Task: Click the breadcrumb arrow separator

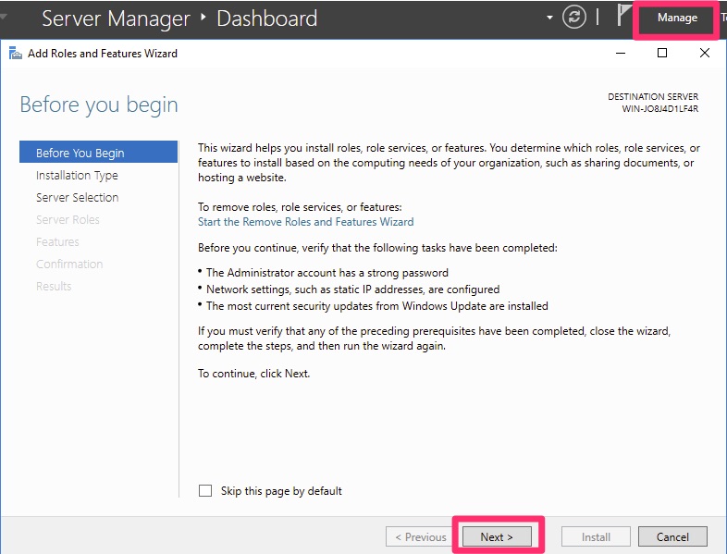Action: pos(203,18)
